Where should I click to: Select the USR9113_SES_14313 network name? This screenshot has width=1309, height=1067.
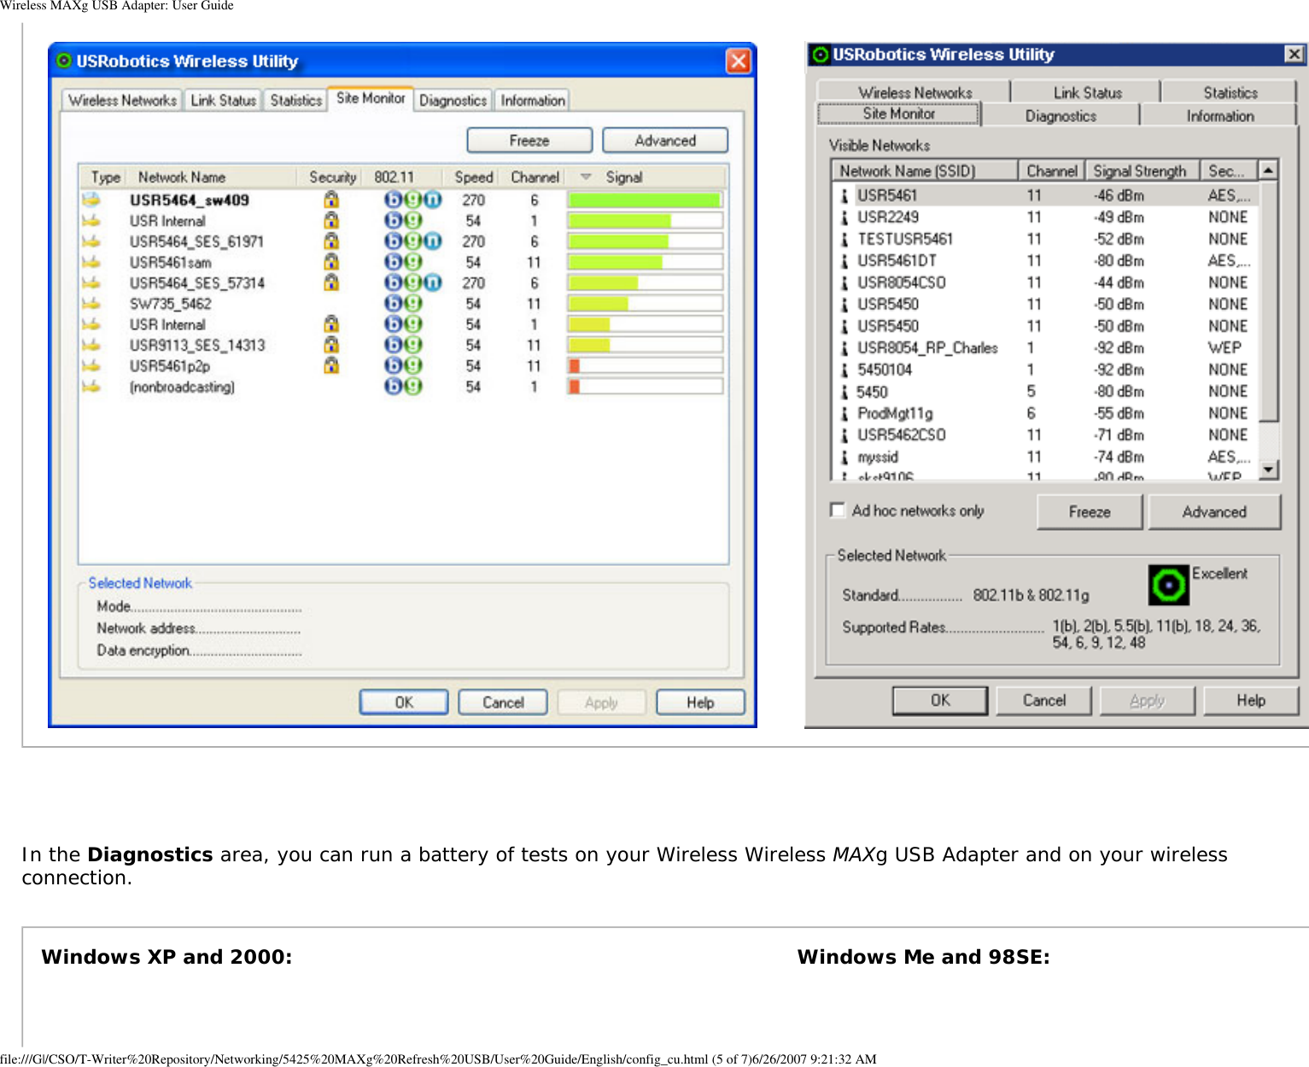(197, 345)
